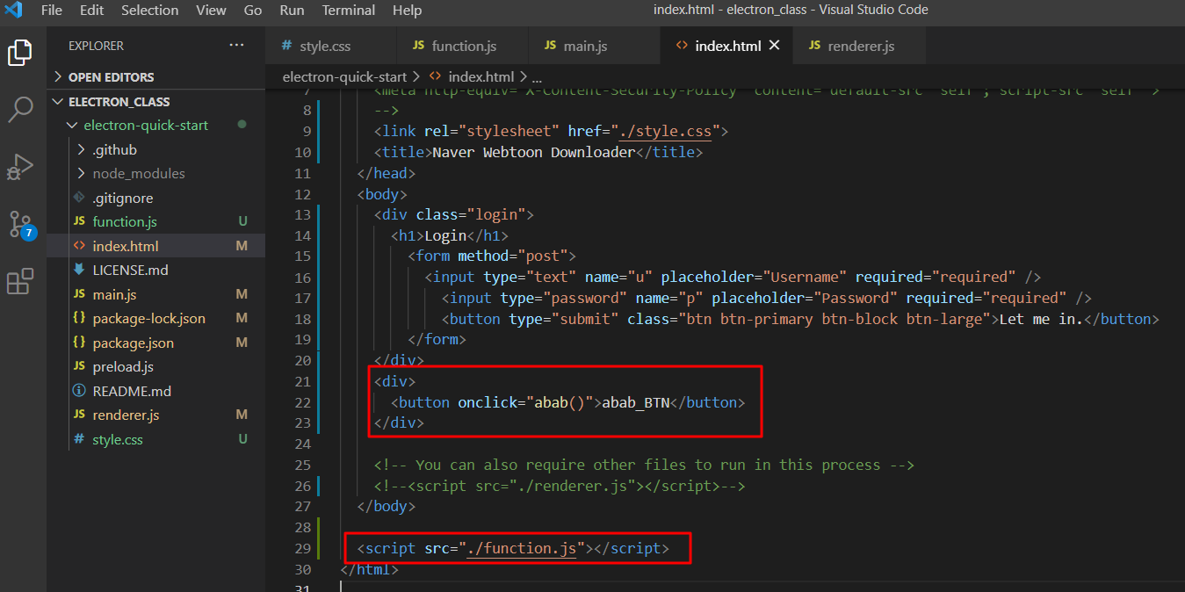Switch to the function.js tab
Viewport: 1185px width, 592px height.
(x=463, y=46)
